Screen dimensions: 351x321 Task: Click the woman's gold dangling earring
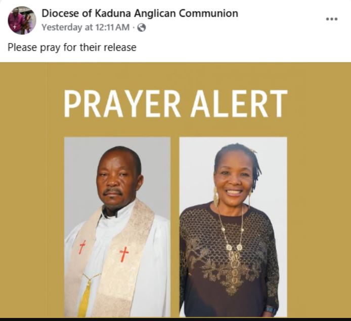[216, 197]
